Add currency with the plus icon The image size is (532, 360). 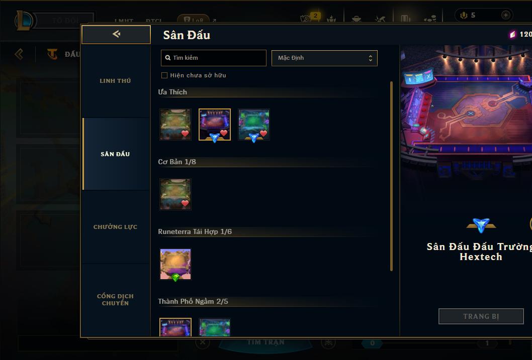click(505, 15)
